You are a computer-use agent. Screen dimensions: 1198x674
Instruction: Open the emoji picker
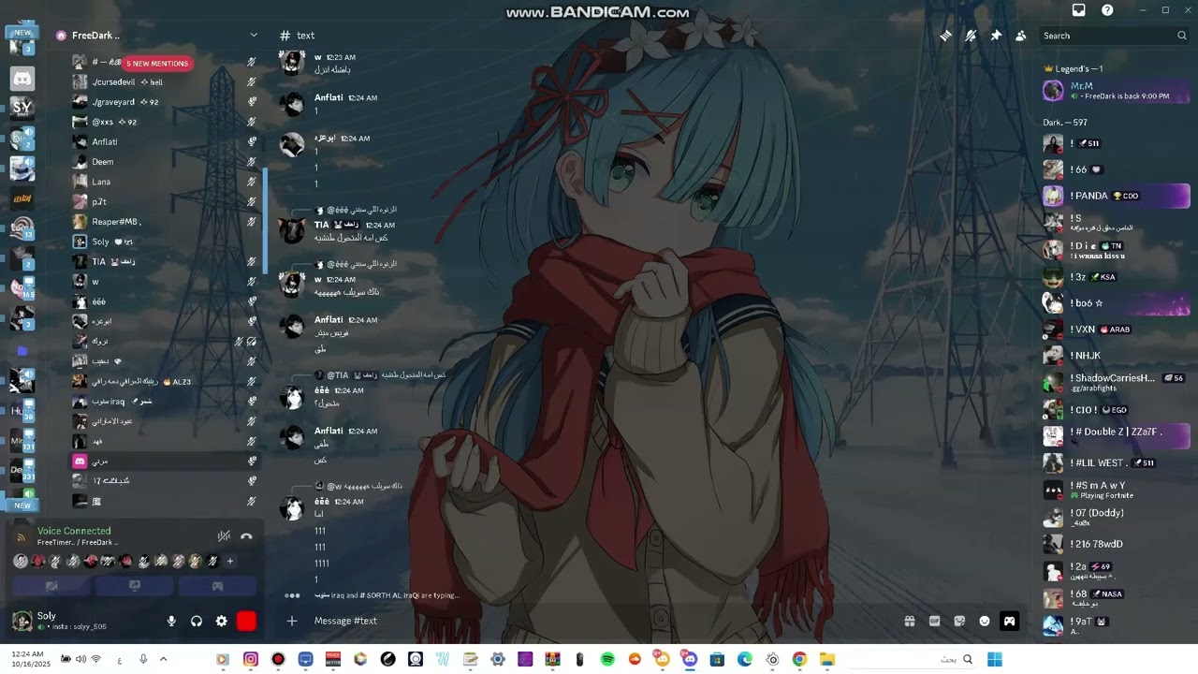985,621
